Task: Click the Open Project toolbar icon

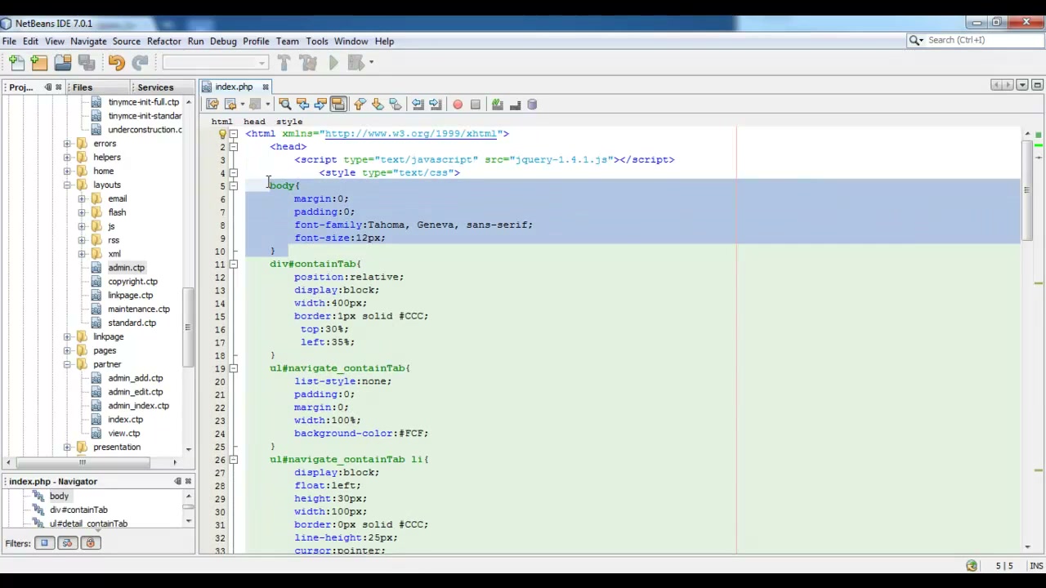Action: [x=63, y=62]
